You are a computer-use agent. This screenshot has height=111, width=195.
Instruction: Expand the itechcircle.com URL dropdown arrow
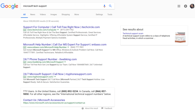(x=58, y=30)
